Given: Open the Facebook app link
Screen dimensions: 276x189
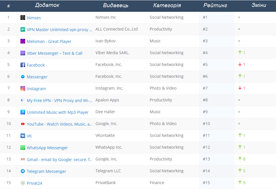Looking at the screenshot, I should coord(36,65).
